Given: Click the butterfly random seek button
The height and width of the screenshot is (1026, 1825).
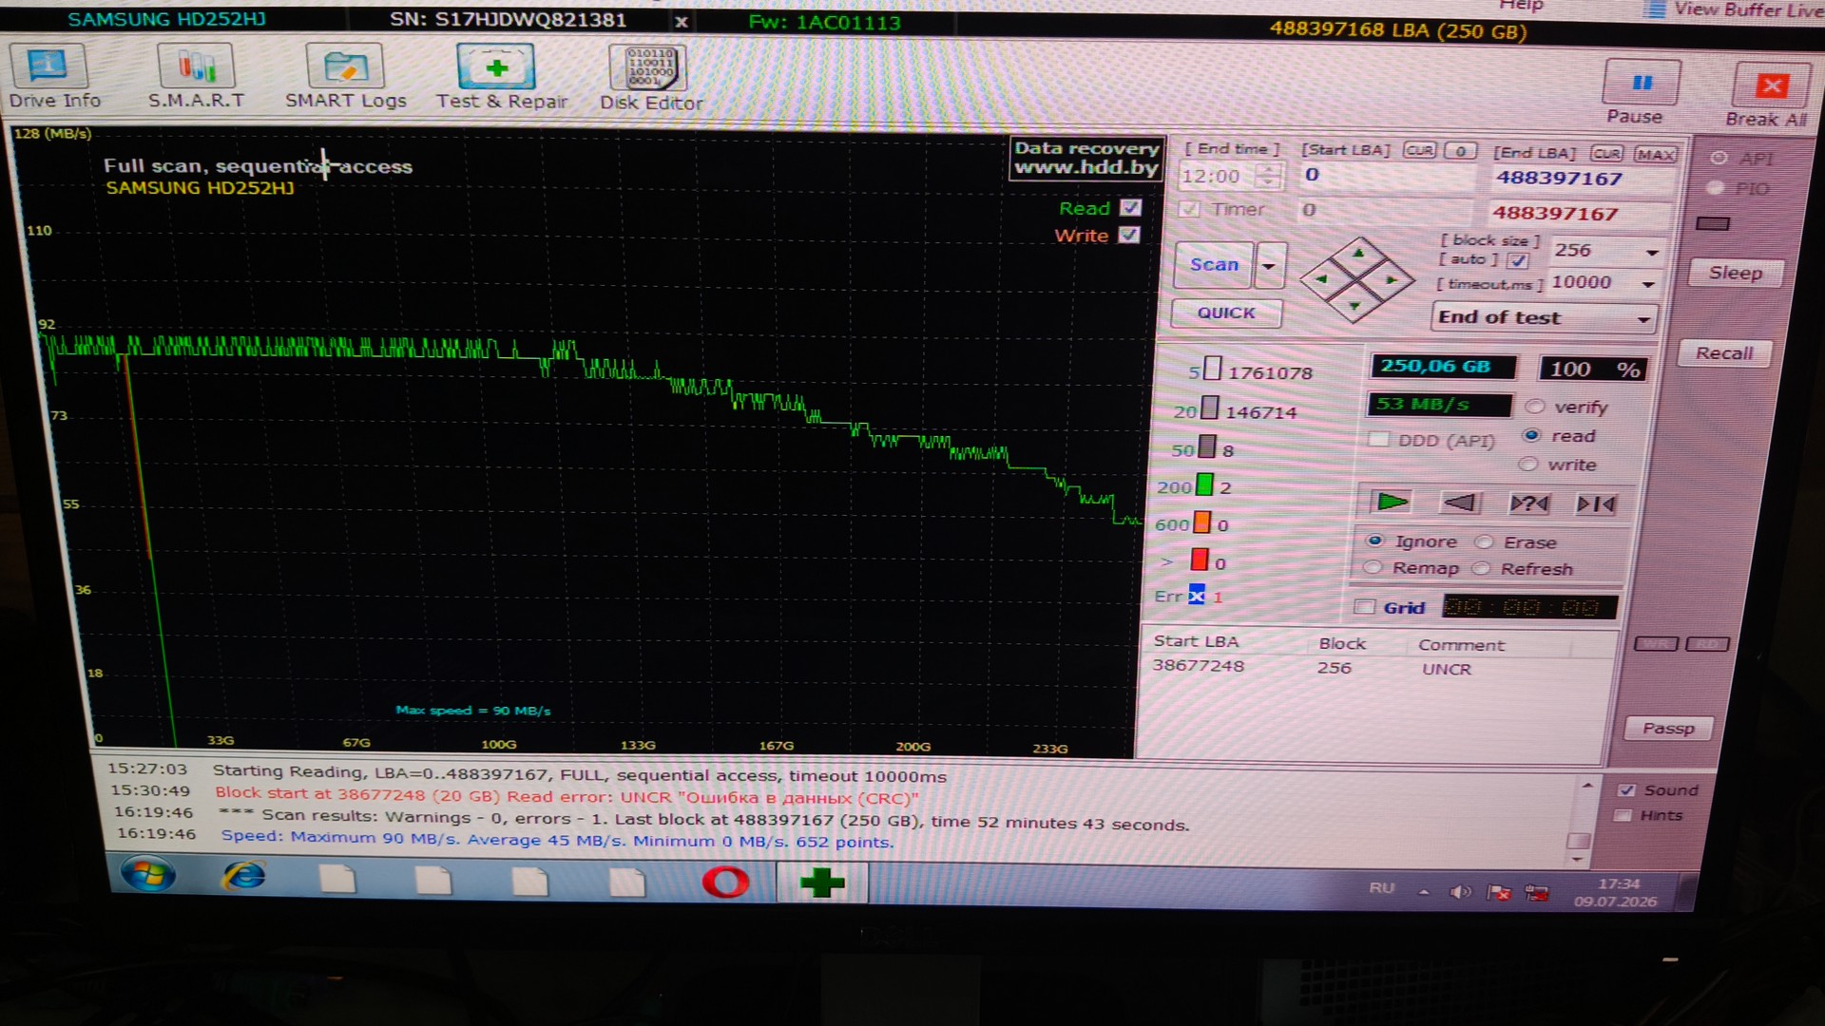Looking at the screenshot, I should (1528, 503).
